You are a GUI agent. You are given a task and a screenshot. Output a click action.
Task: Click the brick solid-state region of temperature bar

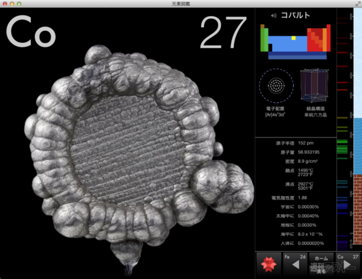tap(358, 209)
